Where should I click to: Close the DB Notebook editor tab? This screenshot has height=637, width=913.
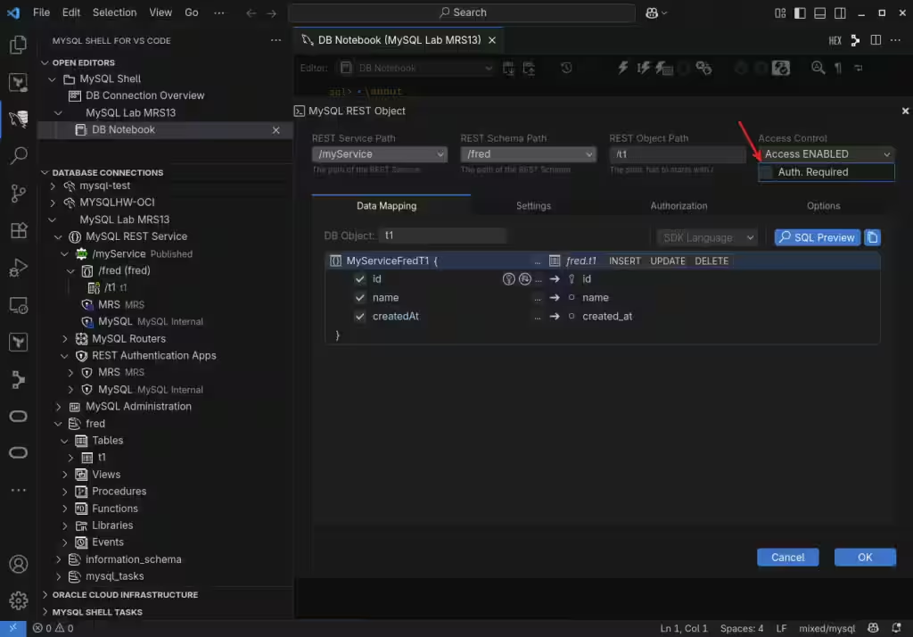pyautogui.click(x=492, y=40)
